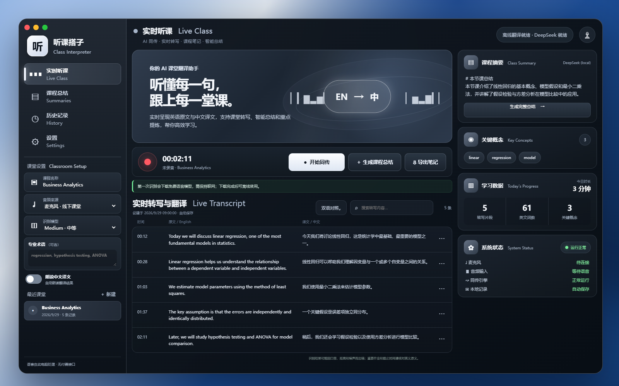Select the linear concept tag
This screenshot has height=386, width=619.
pyautogui.click(x=474, y=157)
